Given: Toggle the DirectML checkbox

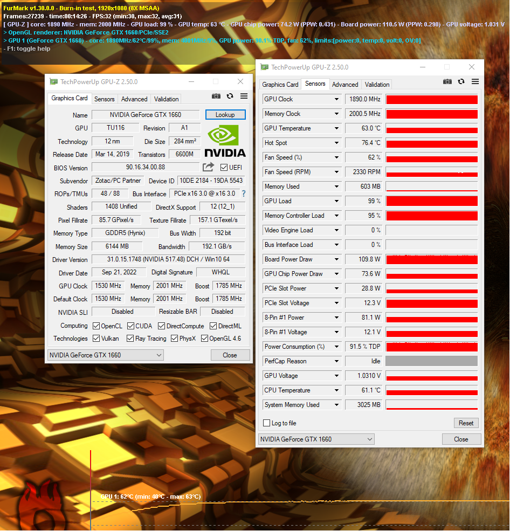Looking at the screenshot, I should tap(213, 326).
